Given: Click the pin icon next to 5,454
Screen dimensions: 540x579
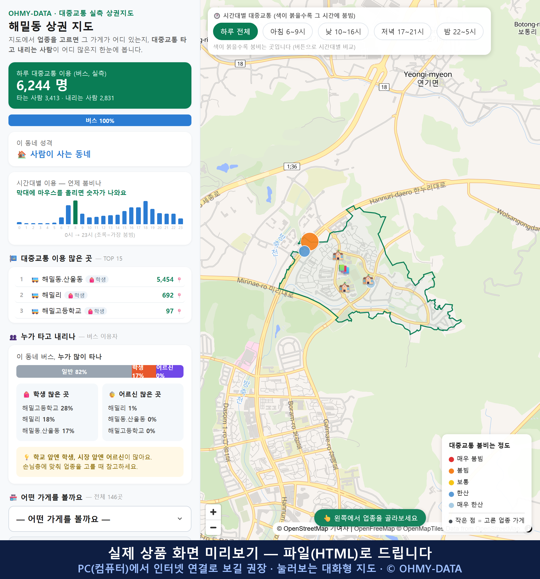Looking at the screenshot, I should 179,280.
